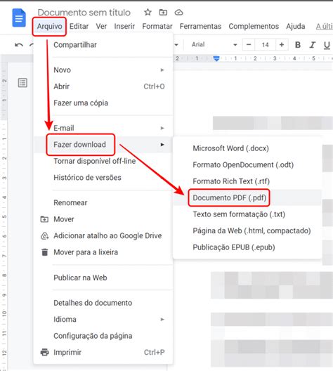Star the untitled document

pos(148,12)
